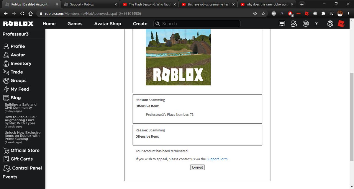Click the Profile sidebar icon
Viewport: 354px width, 189px height.
click(6, 46)
